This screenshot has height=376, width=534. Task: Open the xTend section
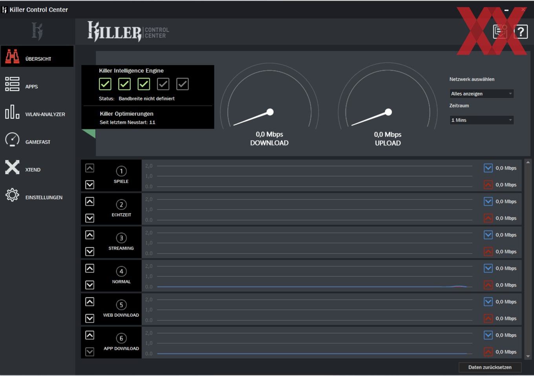(x=37, y=168)
